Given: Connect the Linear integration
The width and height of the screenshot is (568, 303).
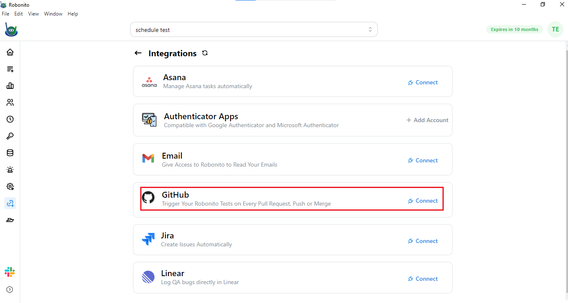Looking at the screenshot, I should (x=423, y=279).
